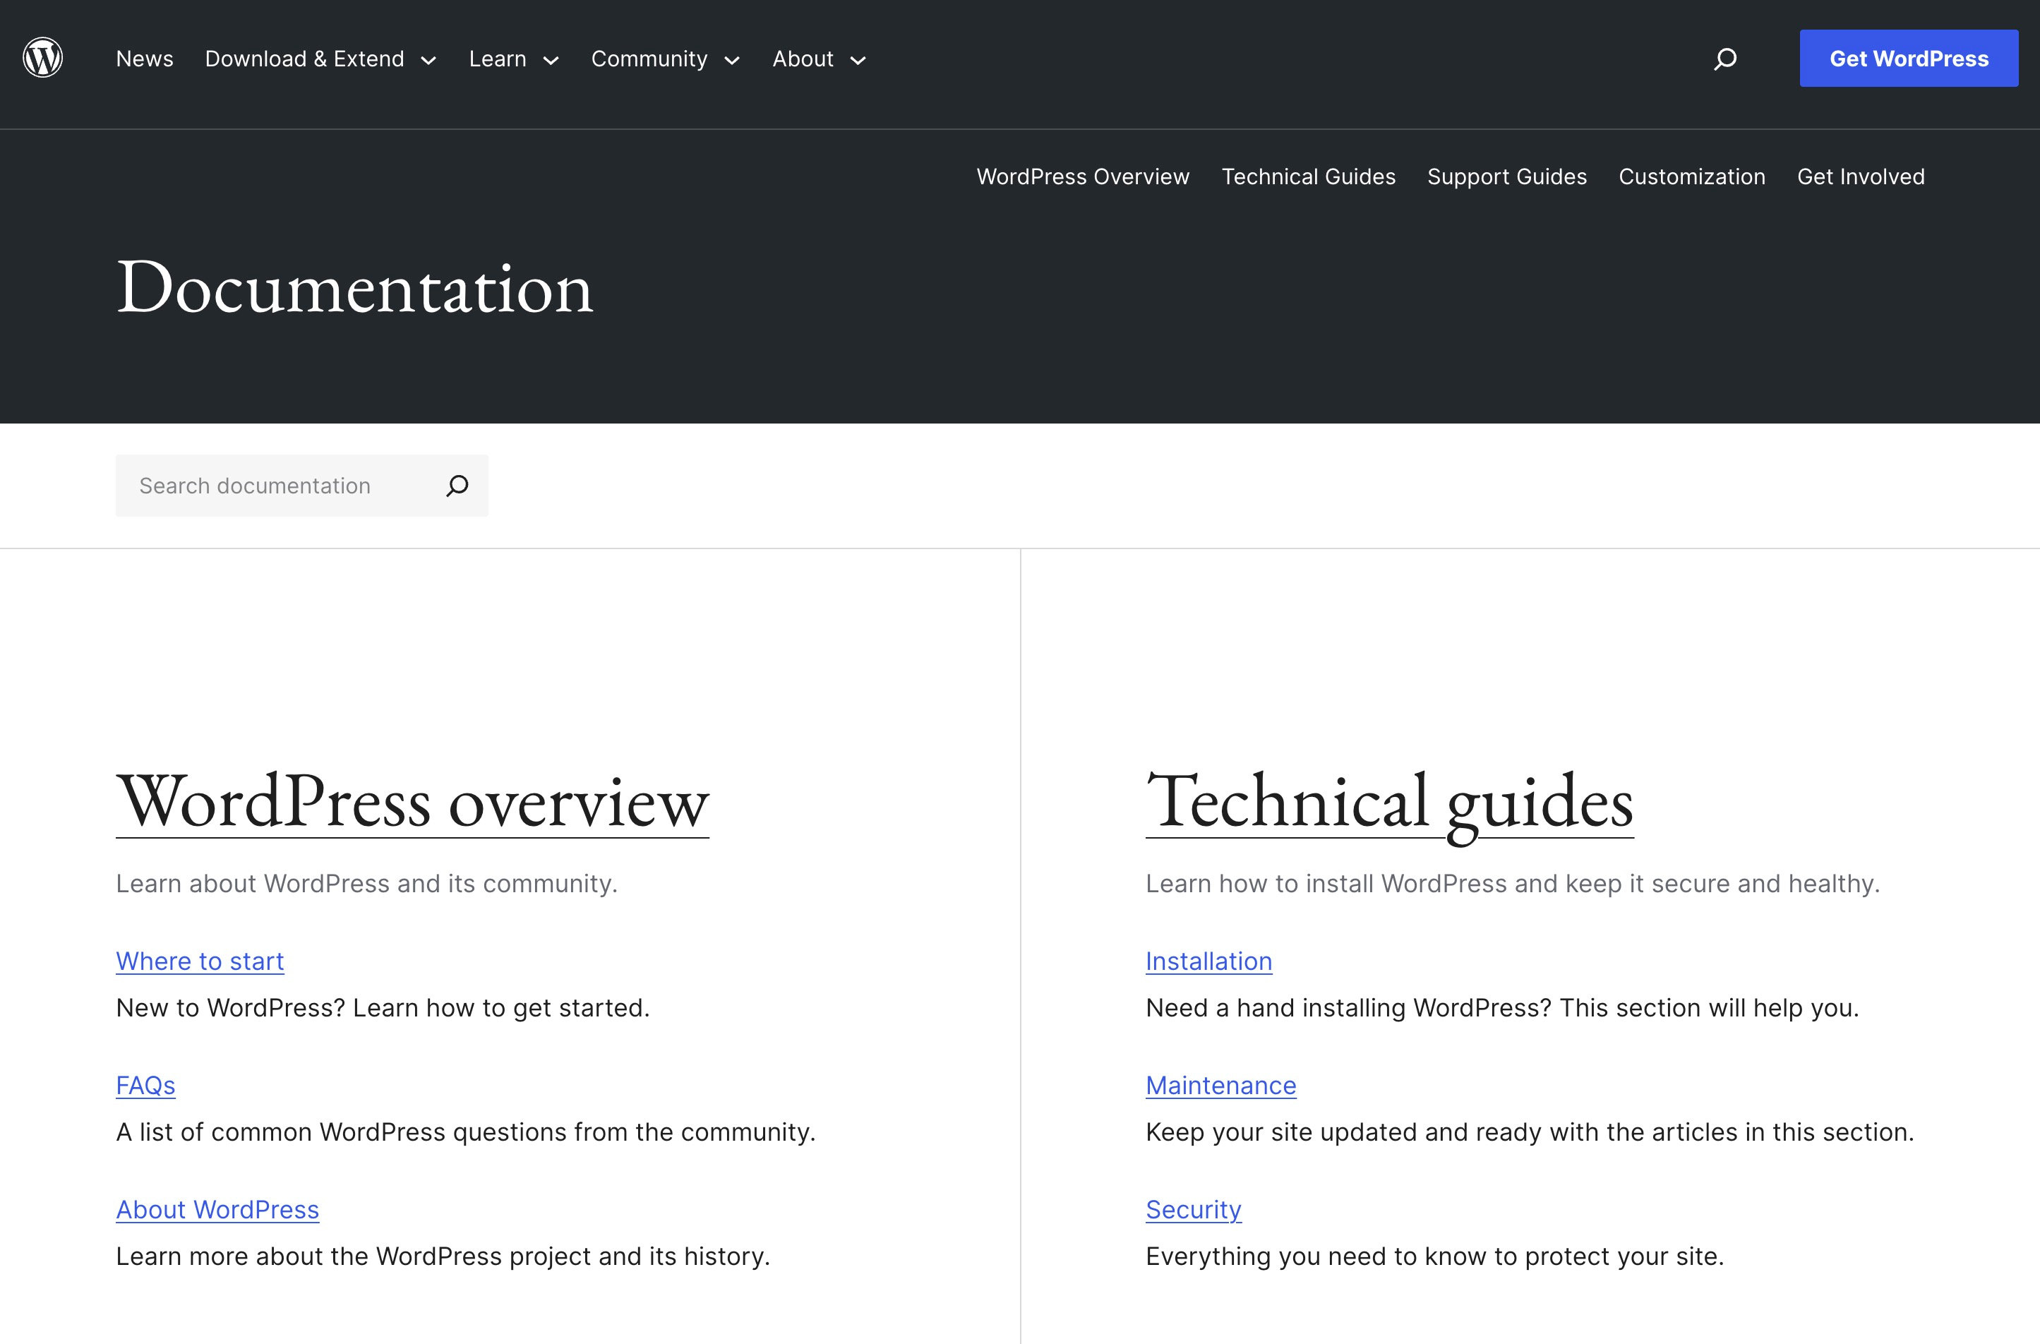
Task: Open the About WordPress link
Action: pos(217,1209)
